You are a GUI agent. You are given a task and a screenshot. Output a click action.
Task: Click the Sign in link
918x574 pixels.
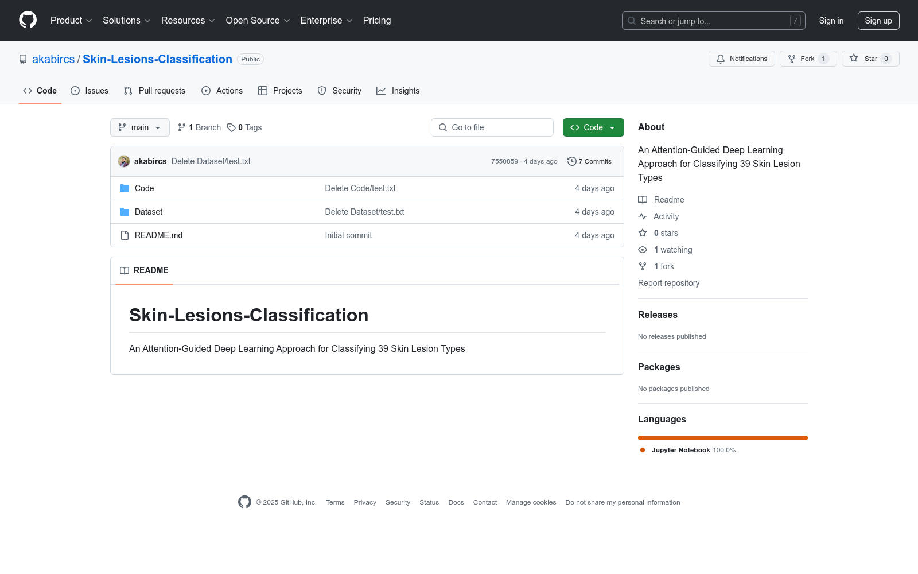click(831, 21)
